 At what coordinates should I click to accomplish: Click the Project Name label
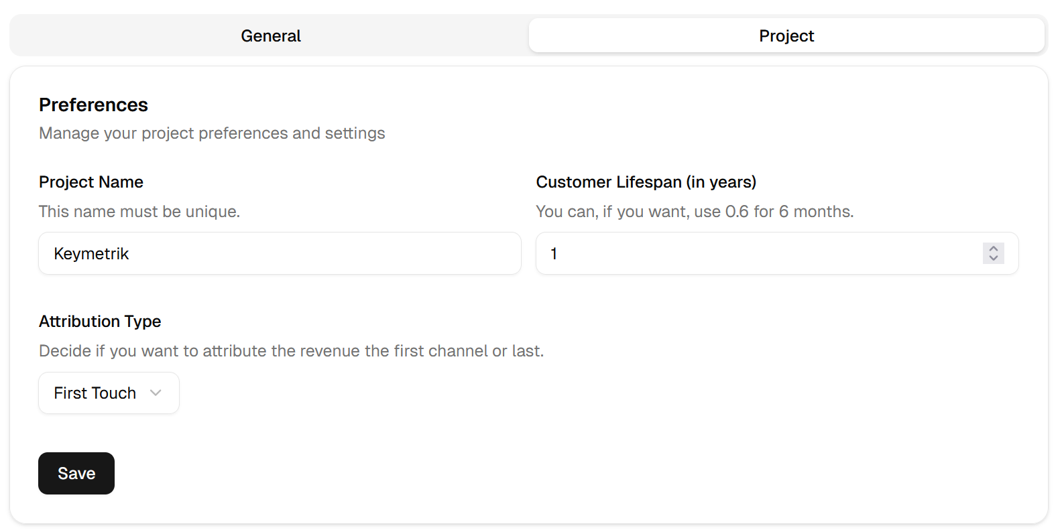pos(91,182)
